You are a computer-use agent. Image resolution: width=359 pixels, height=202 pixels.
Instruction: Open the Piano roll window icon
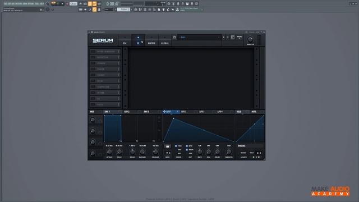point(140,10)
